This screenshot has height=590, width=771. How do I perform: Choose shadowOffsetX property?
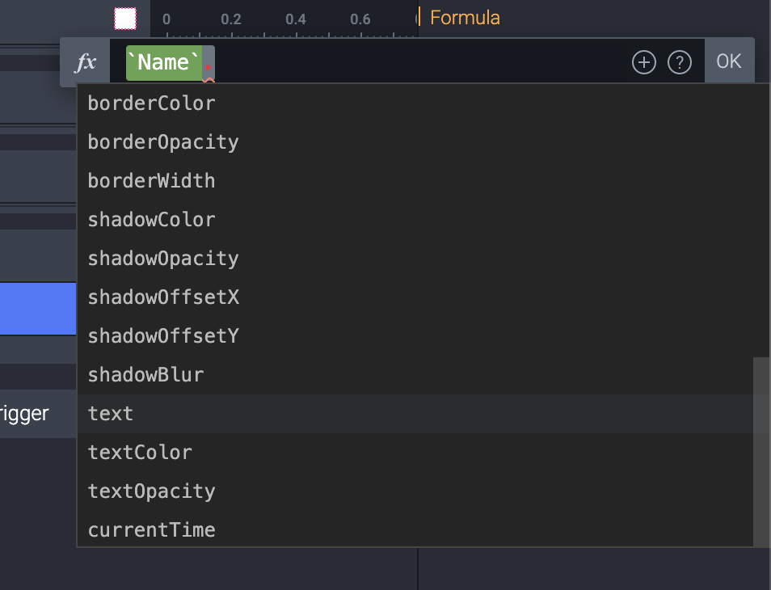click(x=163, y=297)
